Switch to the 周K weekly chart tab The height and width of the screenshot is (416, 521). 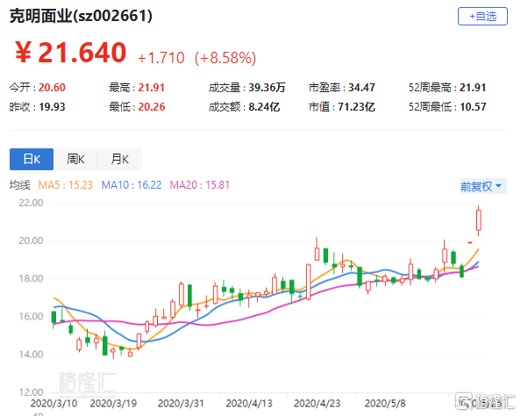(x=75, y=159)
